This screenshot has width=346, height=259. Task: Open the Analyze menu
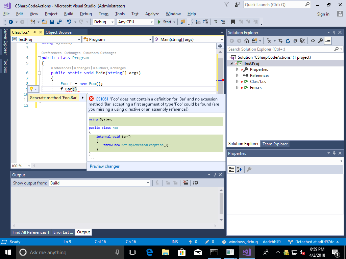152,14
